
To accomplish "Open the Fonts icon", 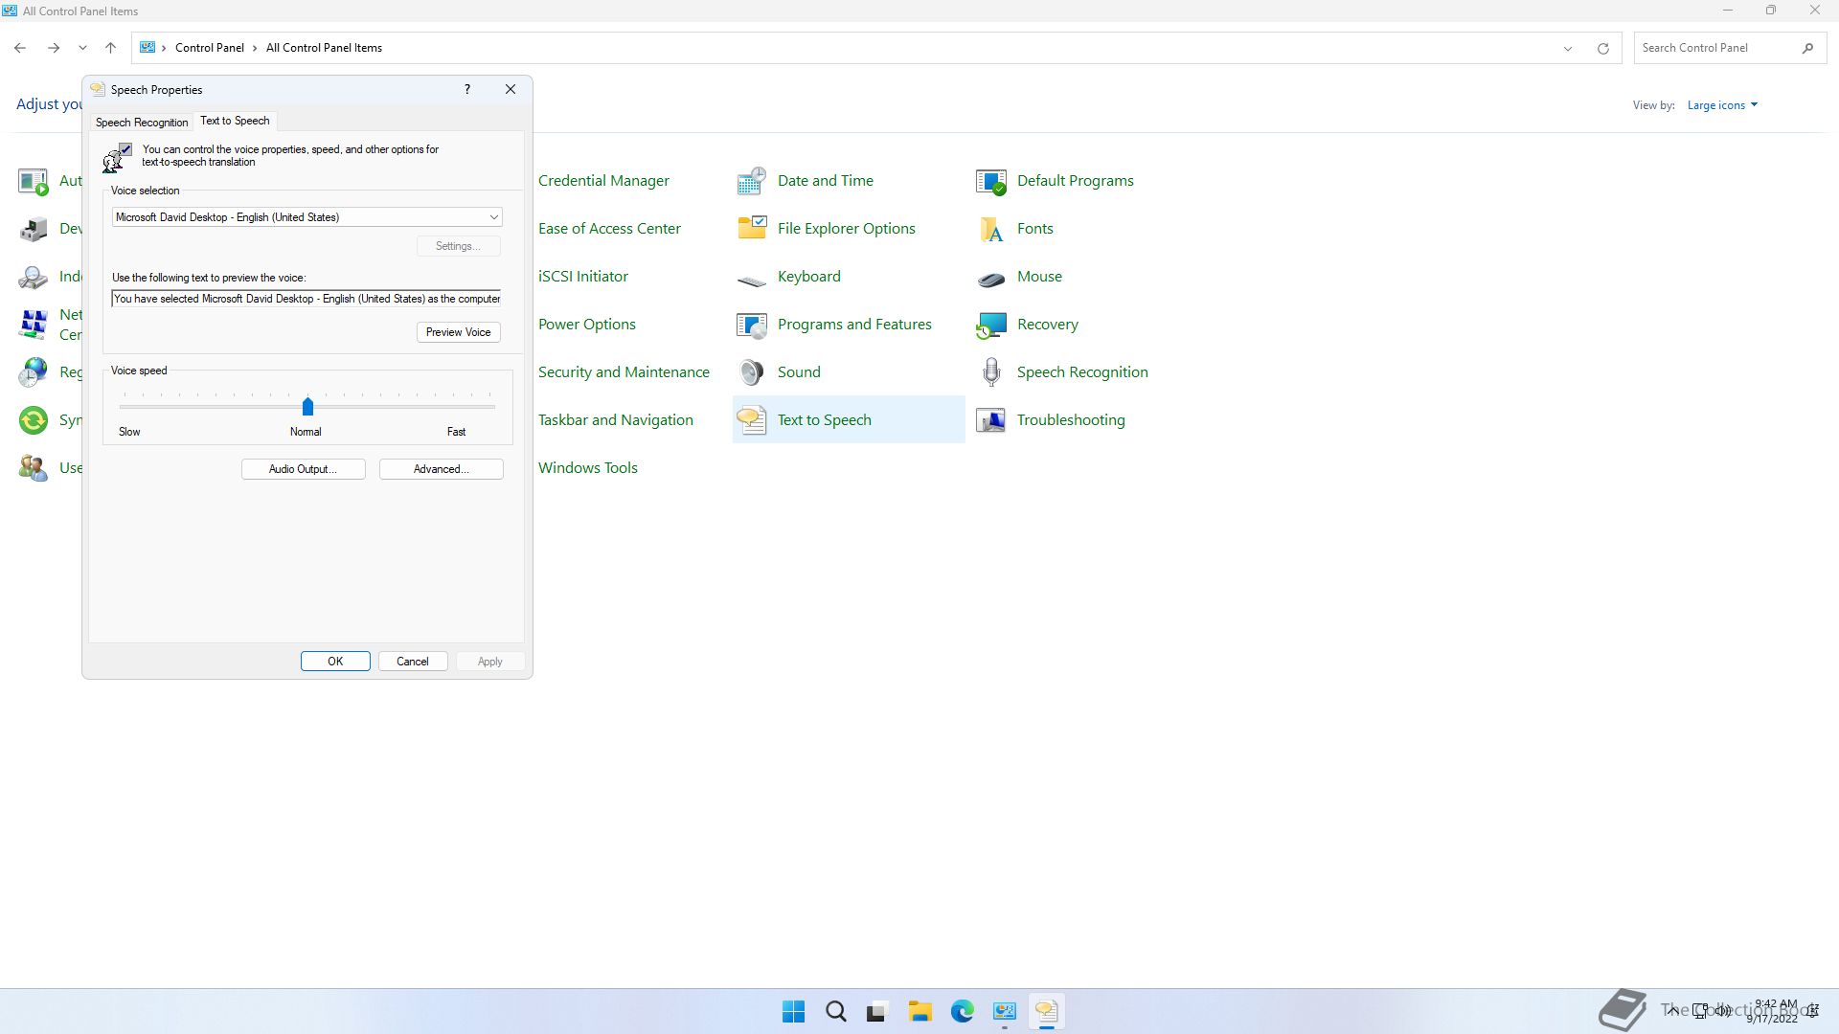I will point(991,228).
